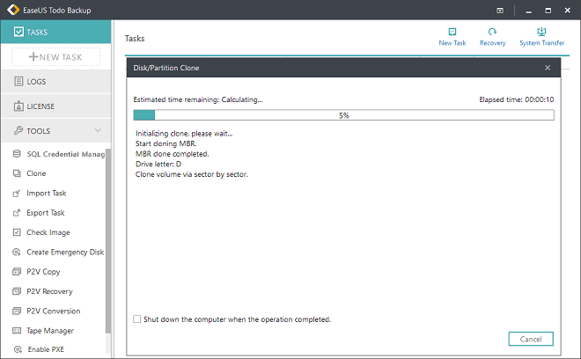The height and width of the screenshot is (359, 581).
Task: Open title bar dropdown menu icon
Action: [501, 11]
